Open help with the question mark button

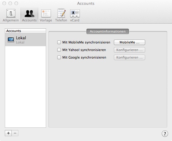coord(165,133)
